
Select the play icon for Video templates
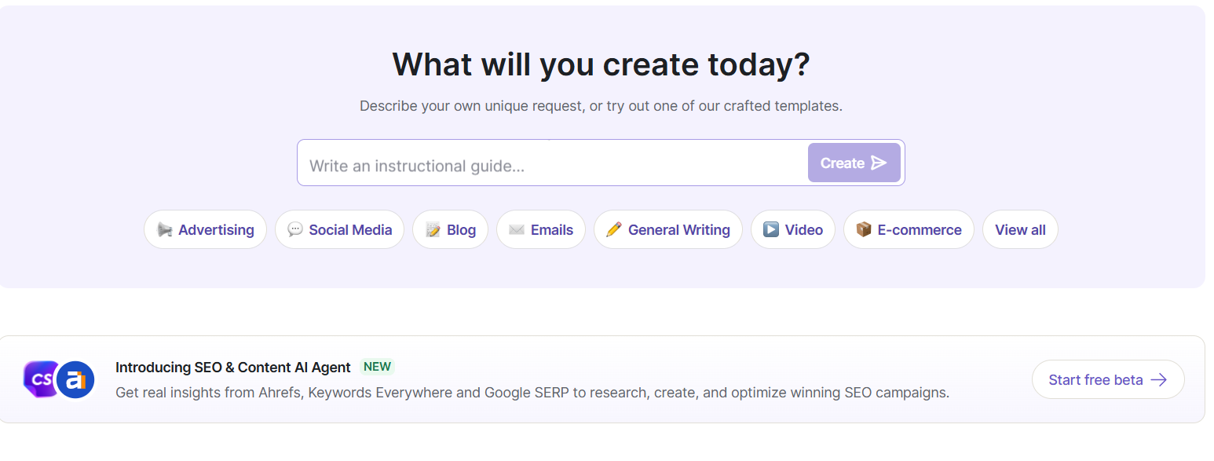pyautogui.click(x=771, y=230)
